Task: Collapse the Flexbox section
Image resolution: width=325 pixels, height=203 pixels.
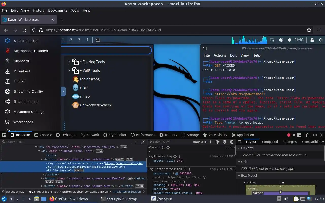Action: tap(239, 148)
